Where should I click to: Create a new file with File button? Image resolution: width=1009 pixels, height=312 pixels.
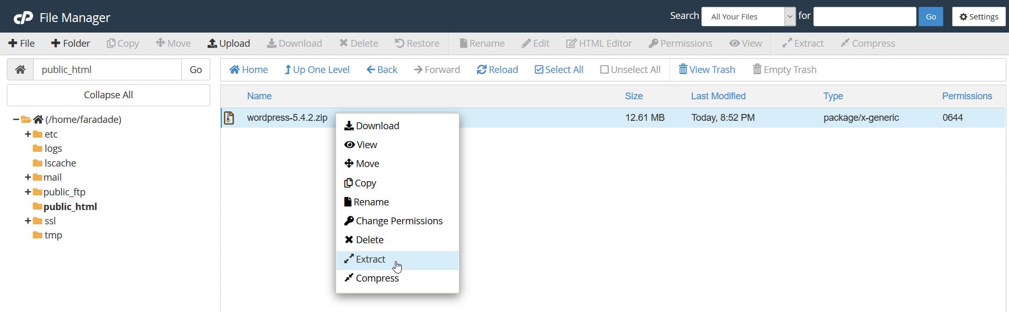pos(22,43)
